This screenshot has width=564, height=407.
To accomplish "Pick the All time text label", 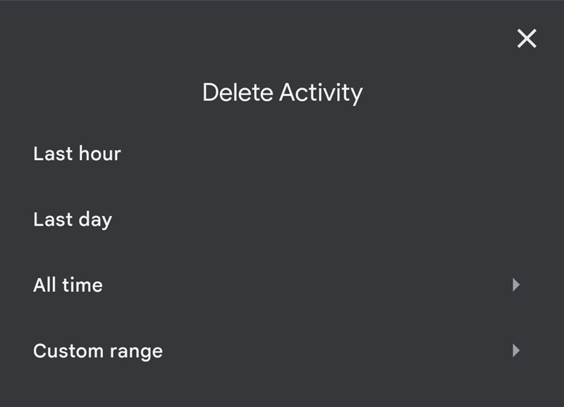I will [68, 285].
